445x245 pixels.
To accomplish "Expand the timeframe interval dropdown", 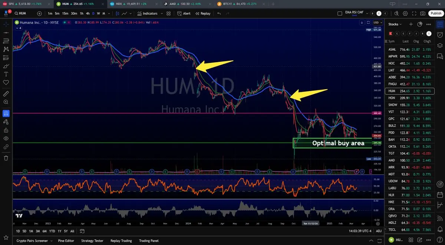I will pyautogui.click(x=109, y=13).
